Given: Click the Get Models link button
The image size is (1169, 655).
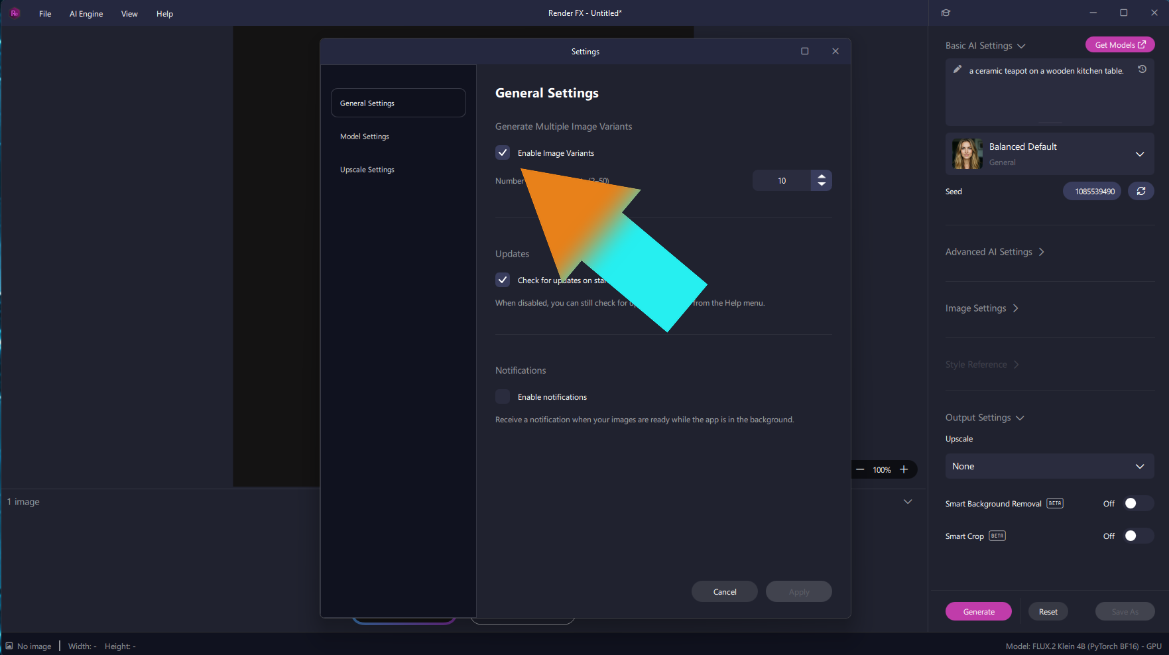Looking at the screenshot, I should [1120, 44].
